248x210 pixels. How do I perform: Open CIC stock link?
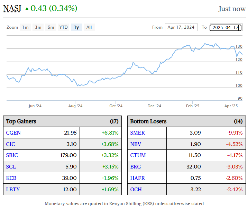click(x=11, y=144)
